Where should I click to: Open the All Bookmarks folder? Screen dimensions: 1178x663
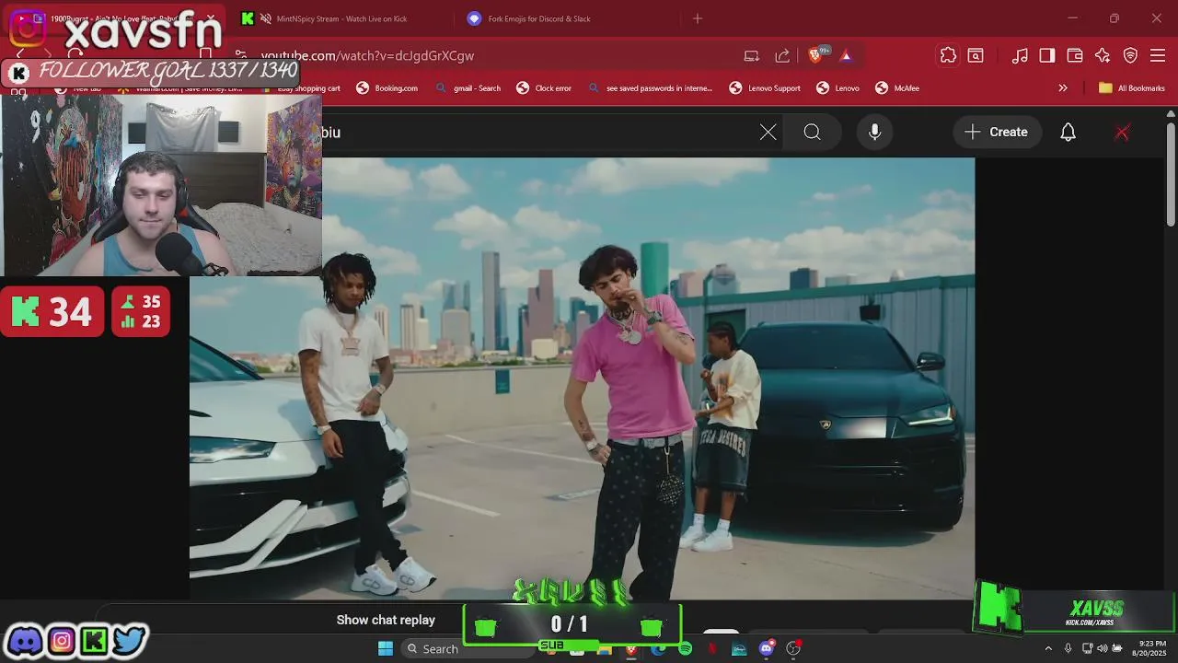tap(1132, 88)
